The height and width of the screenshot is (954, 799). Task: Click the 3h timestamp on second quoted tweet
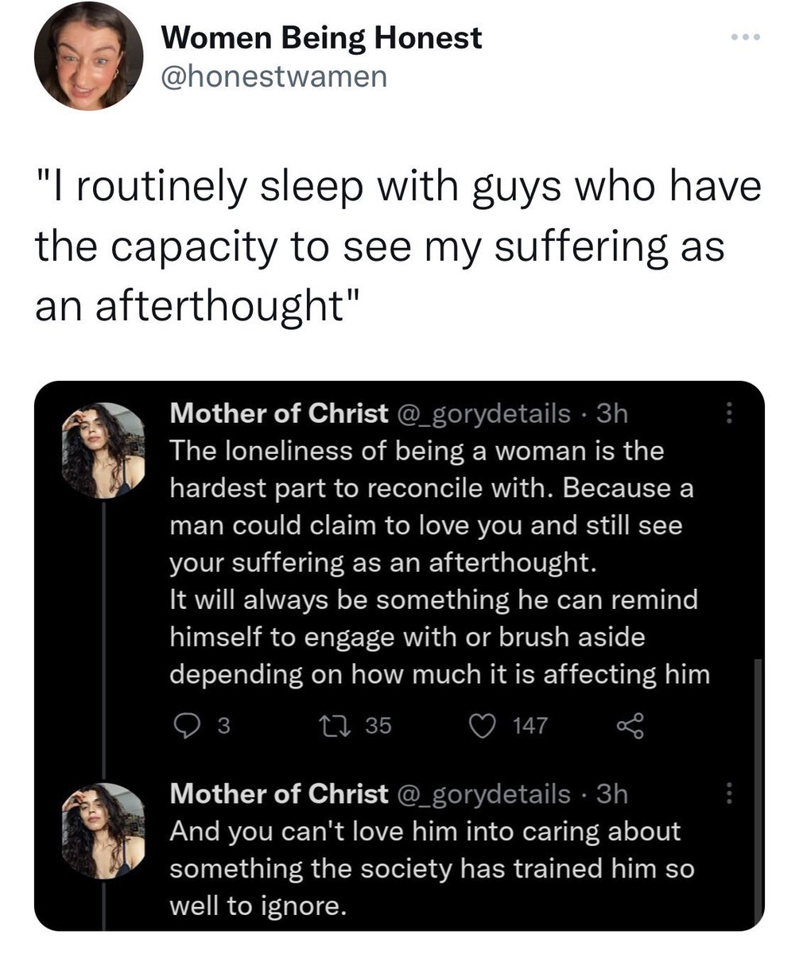[x=612, y=794]
